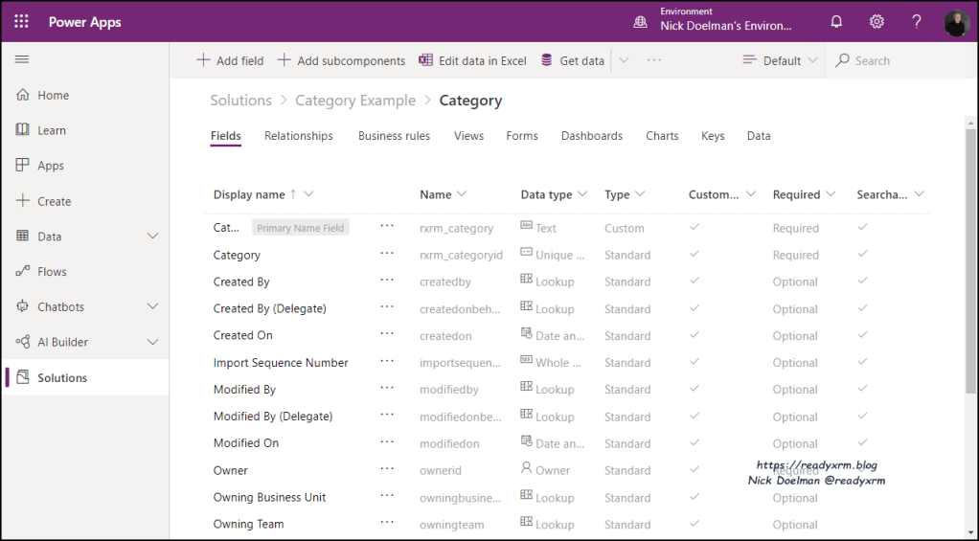Click the help question mark icon
The height and width of the screenshot is (541, 979).
click(x=917, y=22)
